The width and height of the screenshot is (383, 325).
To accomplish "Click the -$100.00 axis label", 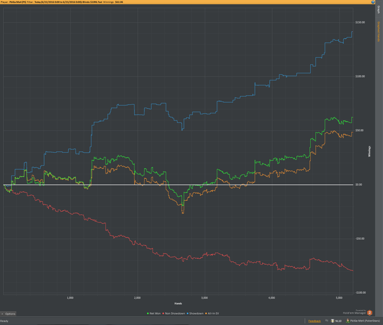I will pos(361,293).
